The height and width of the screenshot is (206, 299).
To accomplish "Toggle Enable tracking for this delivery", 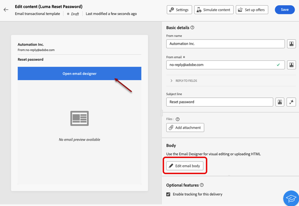I will tap(168, 194).
